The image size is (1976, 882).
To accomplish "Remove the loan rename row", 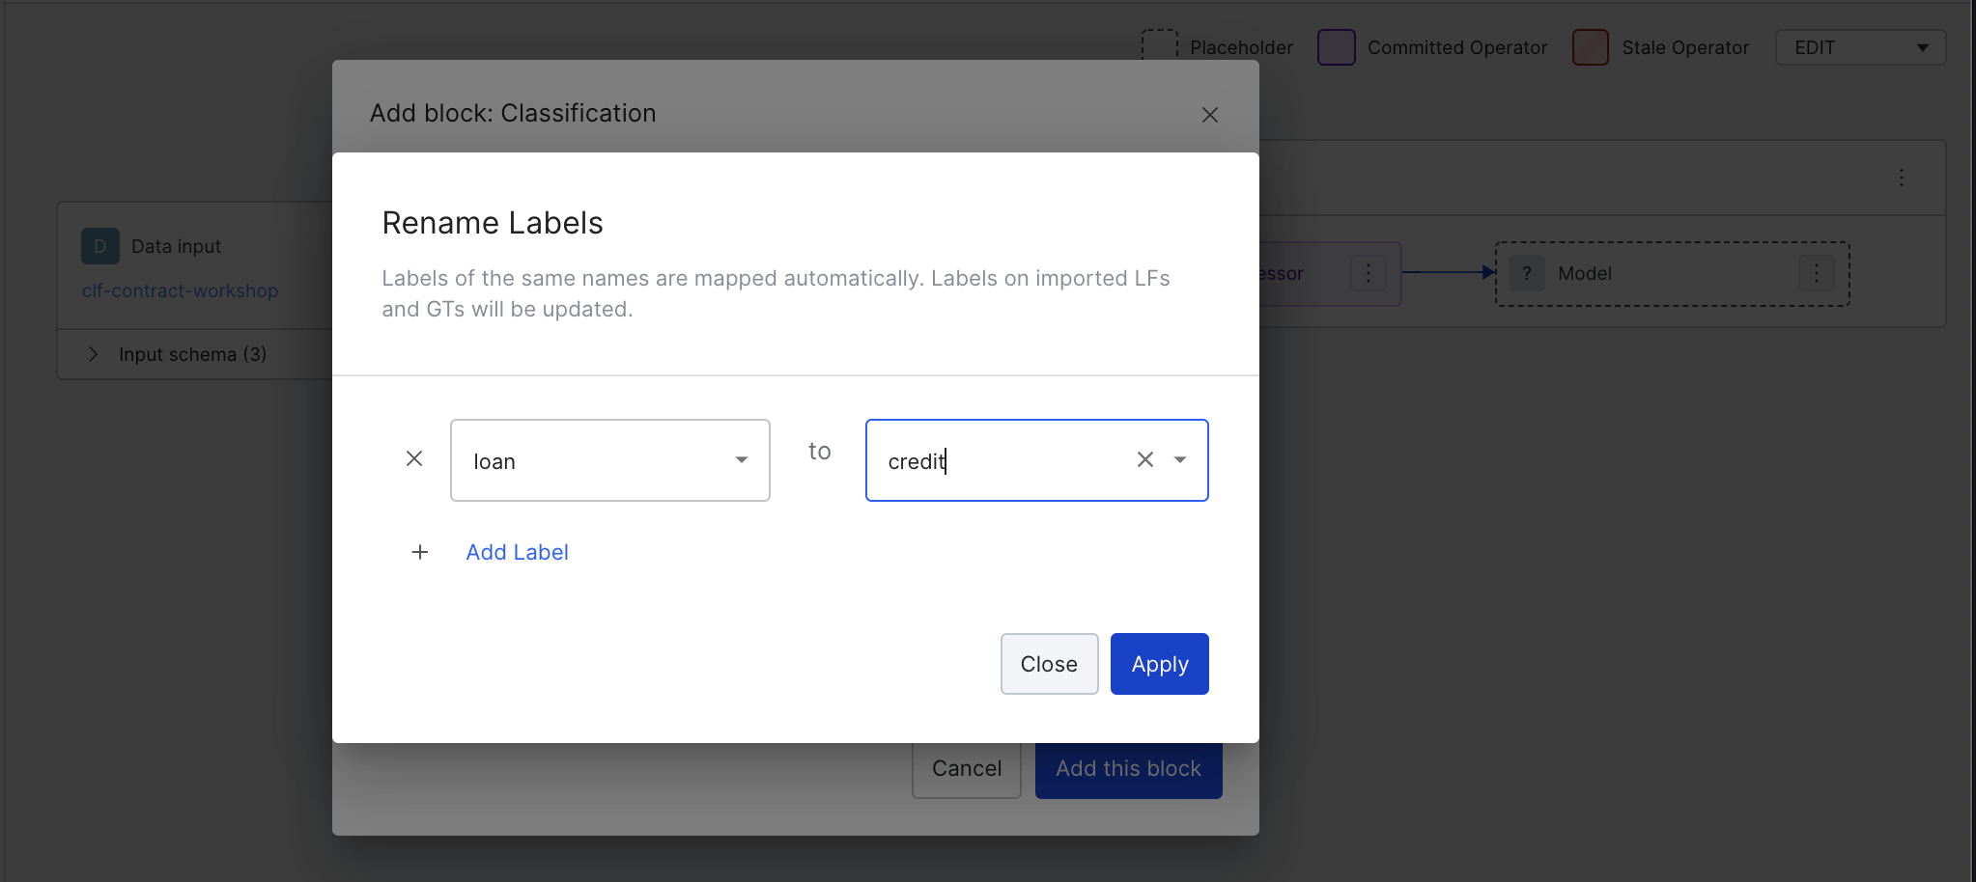I will point(414,459).
